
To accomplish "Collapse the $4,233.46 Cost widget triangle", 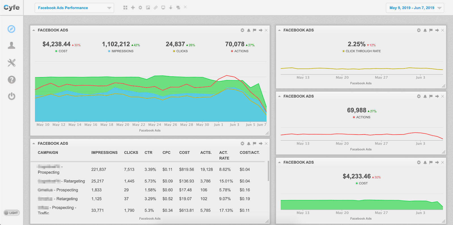I will pos(279,163).
